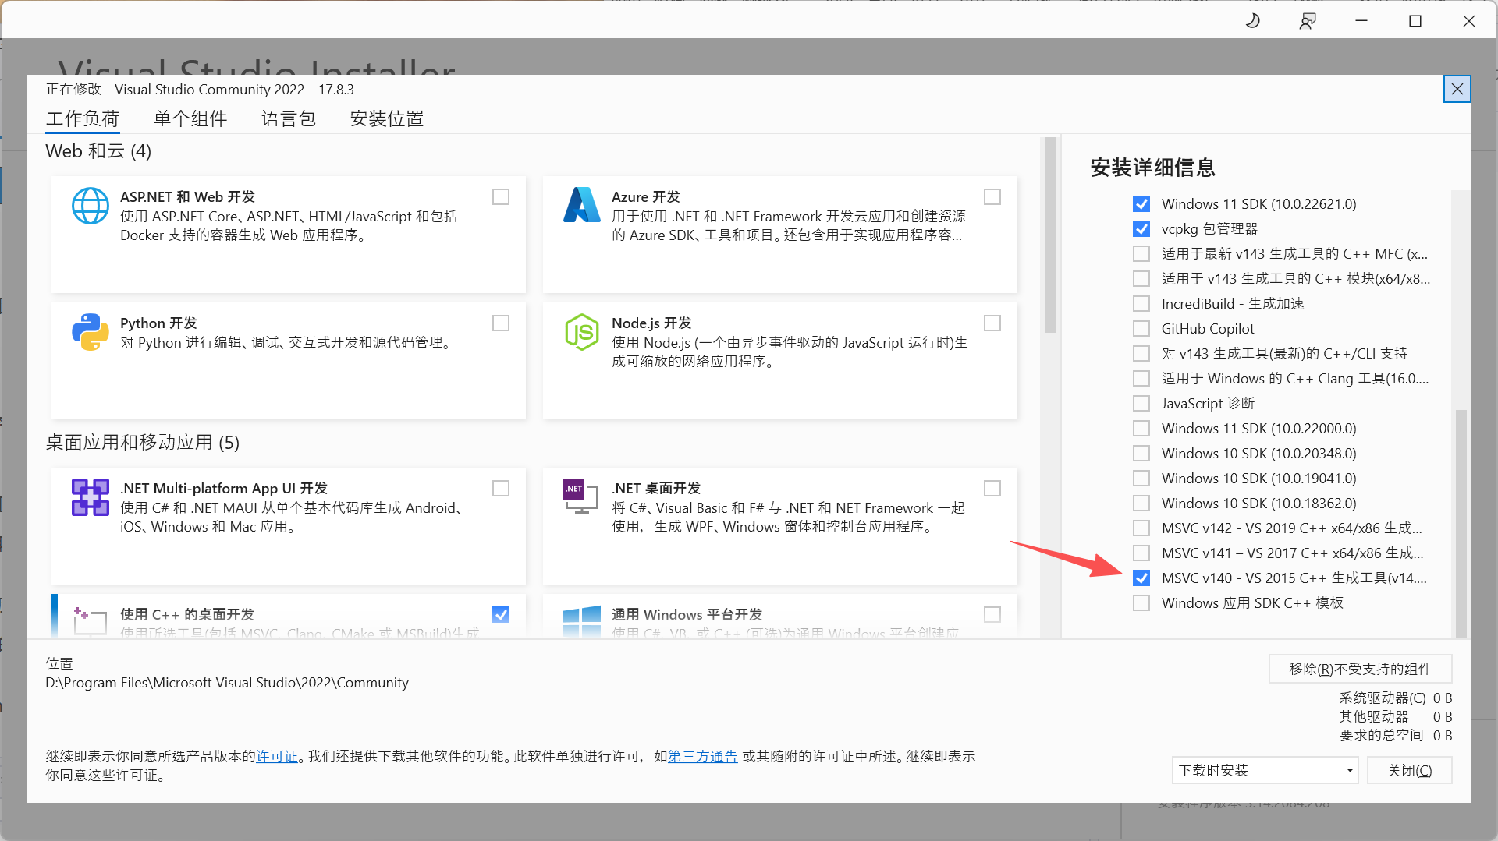Switch to the 单个组件 tab
The height and width of the screenshot is (841, 1498).
pos(190,118)
